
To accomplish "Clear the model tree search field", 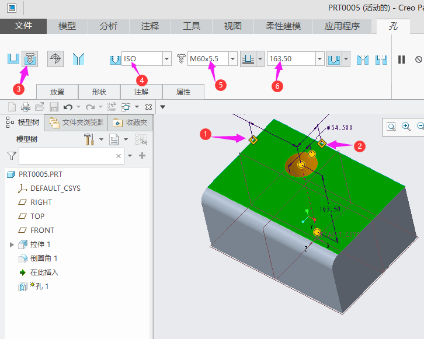I will click(x=119, y=156).
